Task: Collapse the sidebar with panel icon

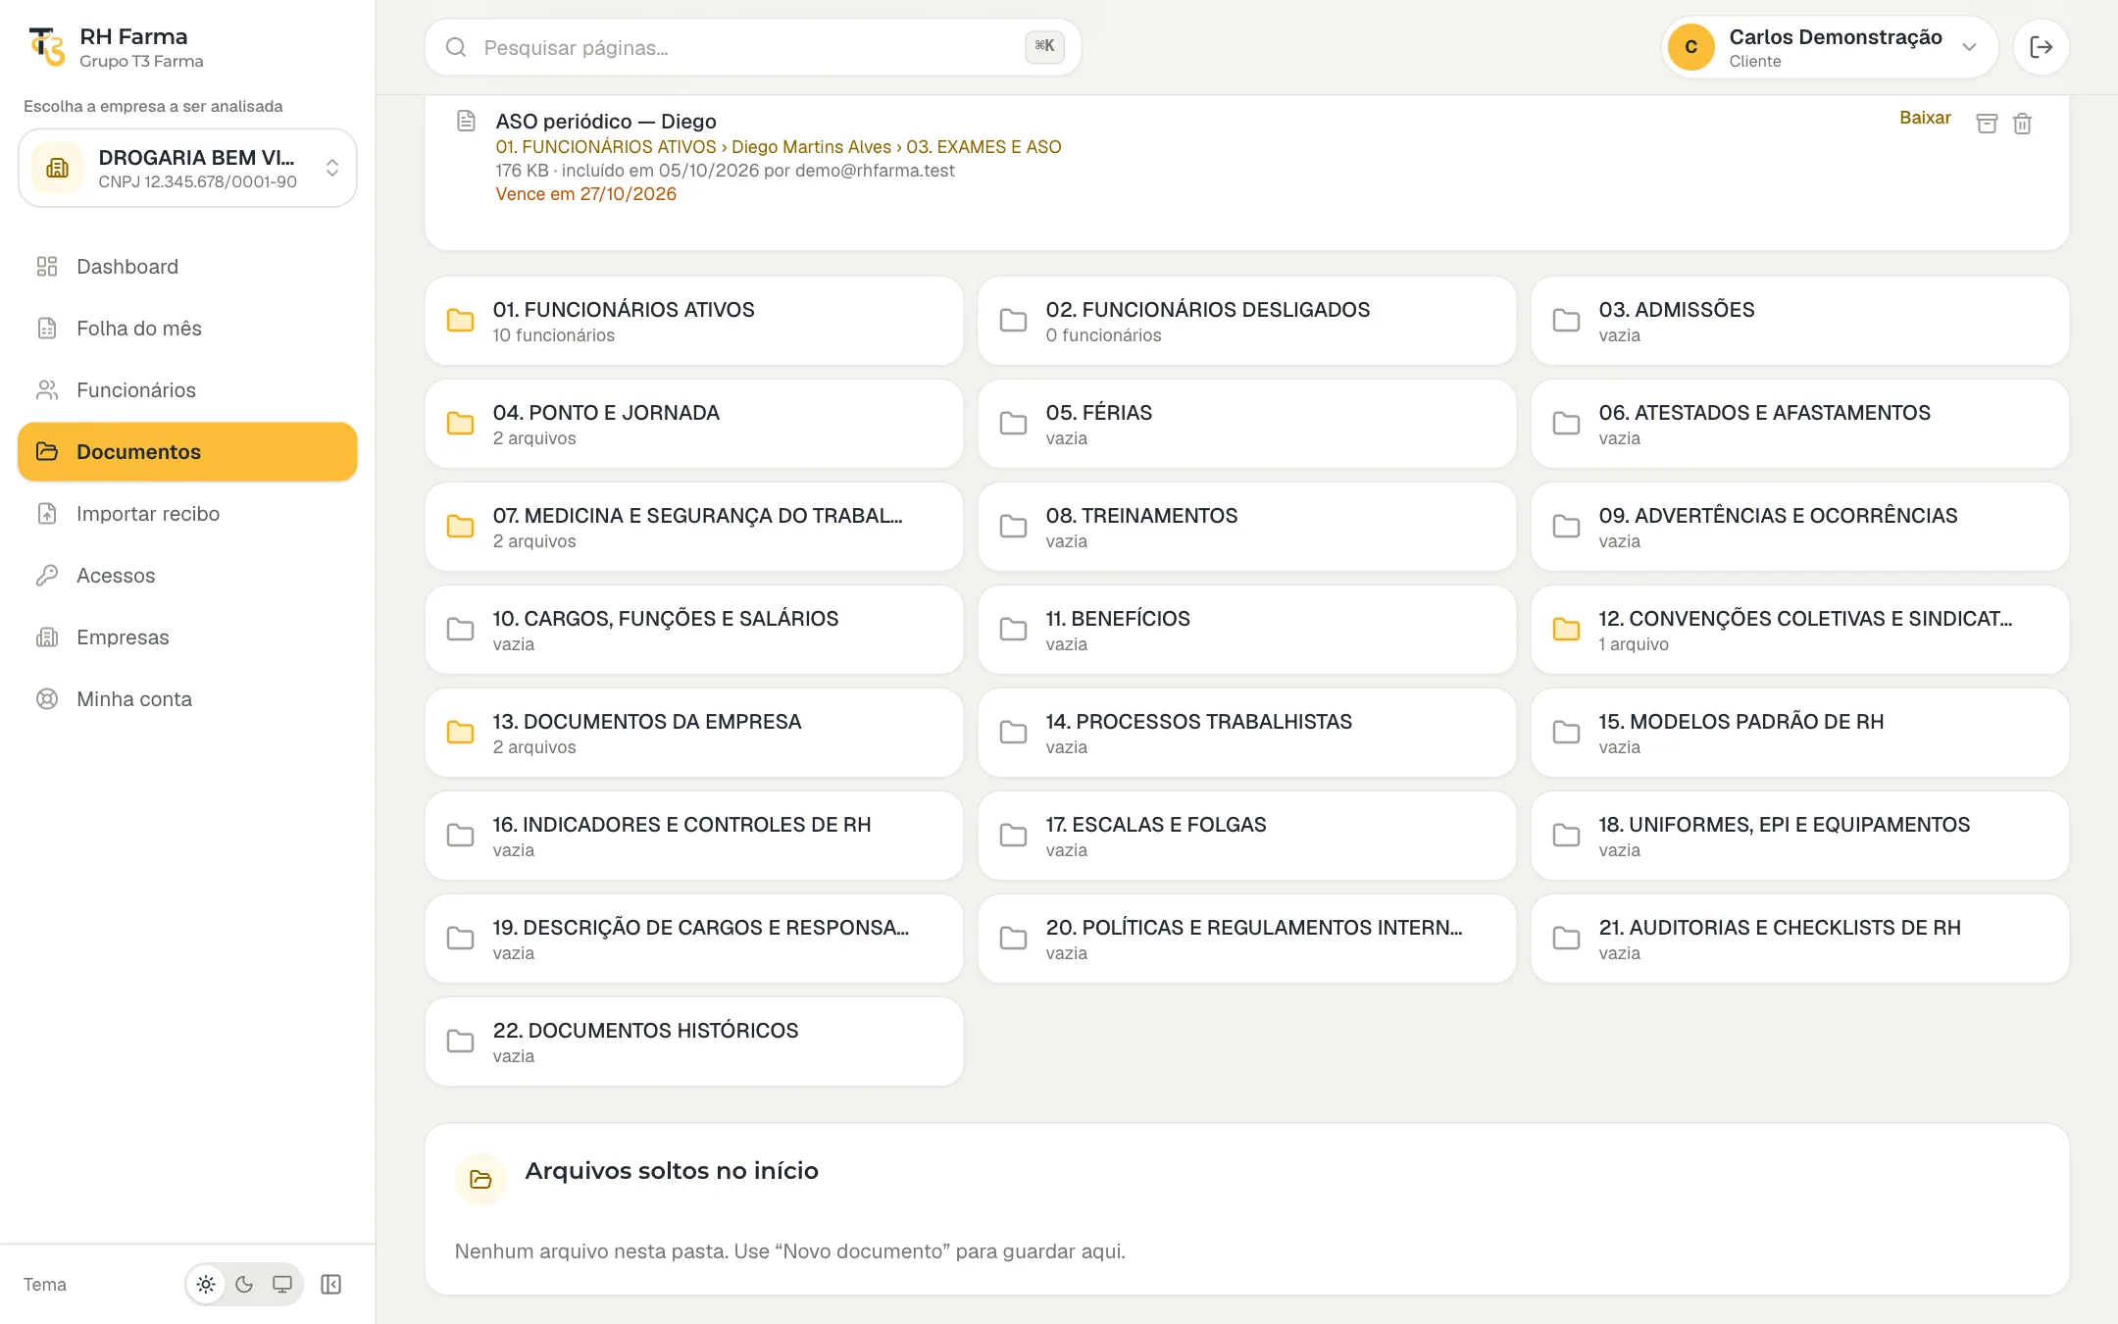Action: 331,1285
